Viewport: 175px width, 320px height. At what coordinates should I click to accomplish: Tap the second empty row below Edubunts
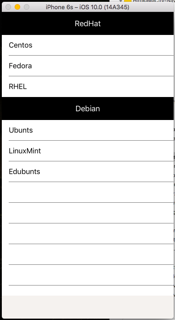click(87, 213)
